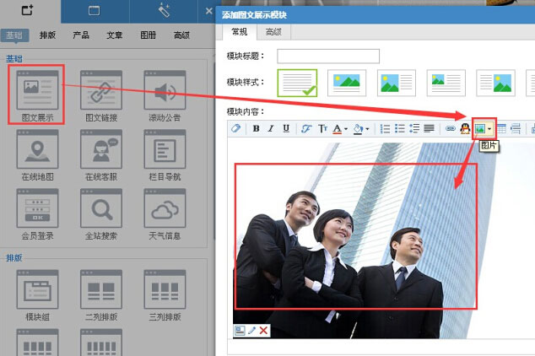Select the 图文链接 module
The height and width of the screenshot is (356, 535).
(x=101, y=96)
